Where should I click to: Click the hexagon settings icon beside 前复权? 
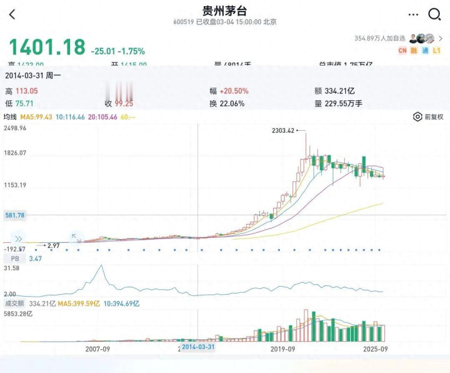[x=417, y=116]
